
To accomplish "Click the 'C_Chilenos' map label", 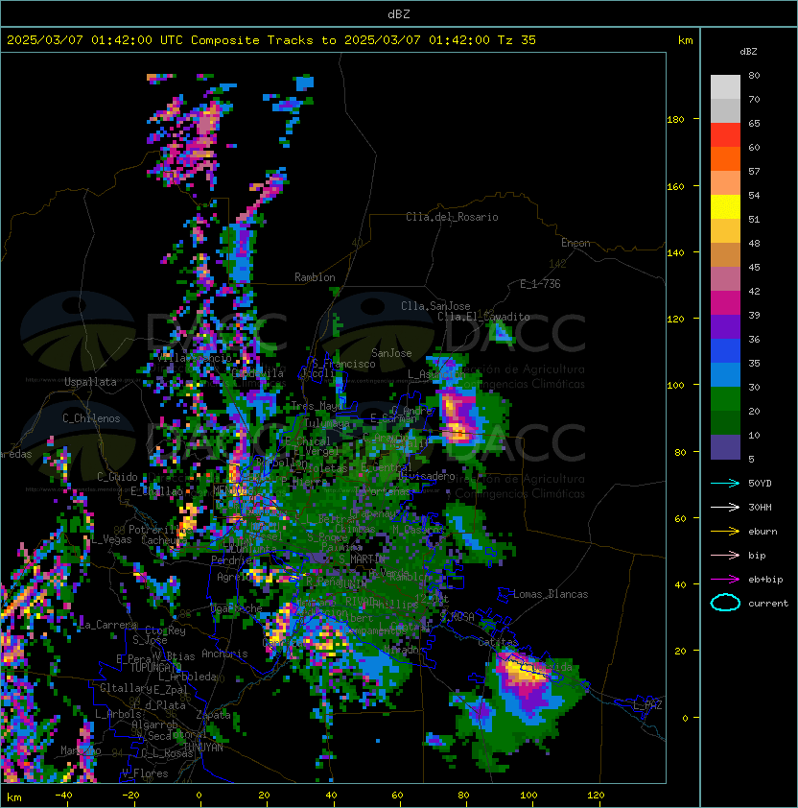I will [91, 418].
